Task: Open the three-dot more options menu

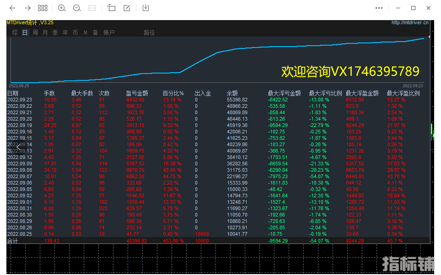Action: coord(379,8)
